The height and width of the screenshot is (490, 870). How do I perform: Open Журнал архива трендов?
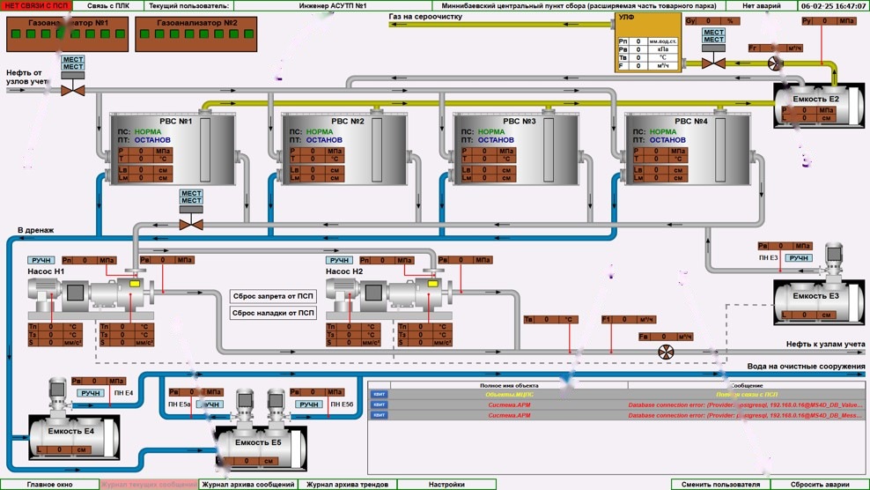pyautogui.click(x=347, y=485)
